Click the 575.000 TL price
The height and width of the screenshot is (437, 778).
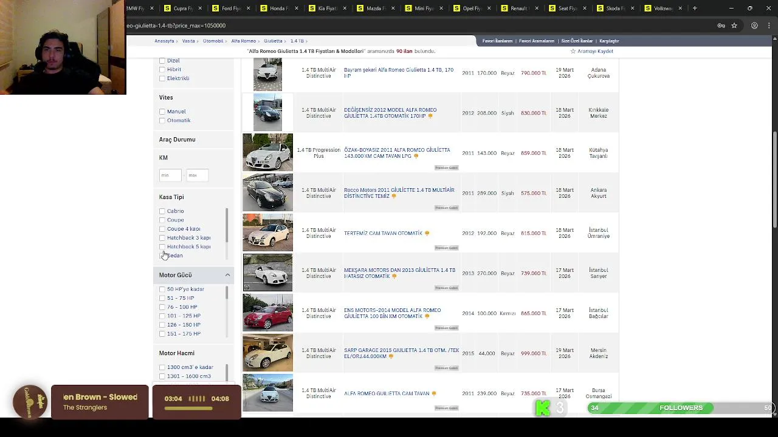pos(534,193)
